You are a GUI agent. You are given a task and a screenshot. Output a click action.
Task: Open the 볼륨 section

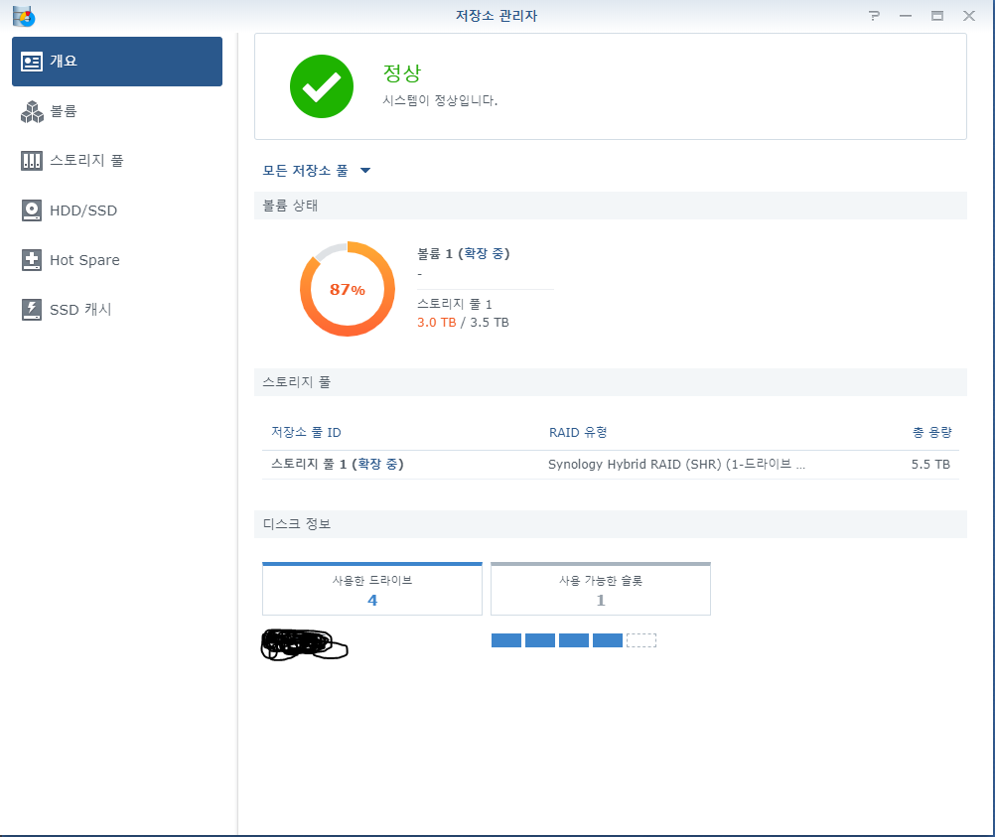117,111
